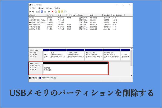The image size is (162, 108).
Task: Click the 125.60 GB capacity cell
Action: click(x=93, y=18)
